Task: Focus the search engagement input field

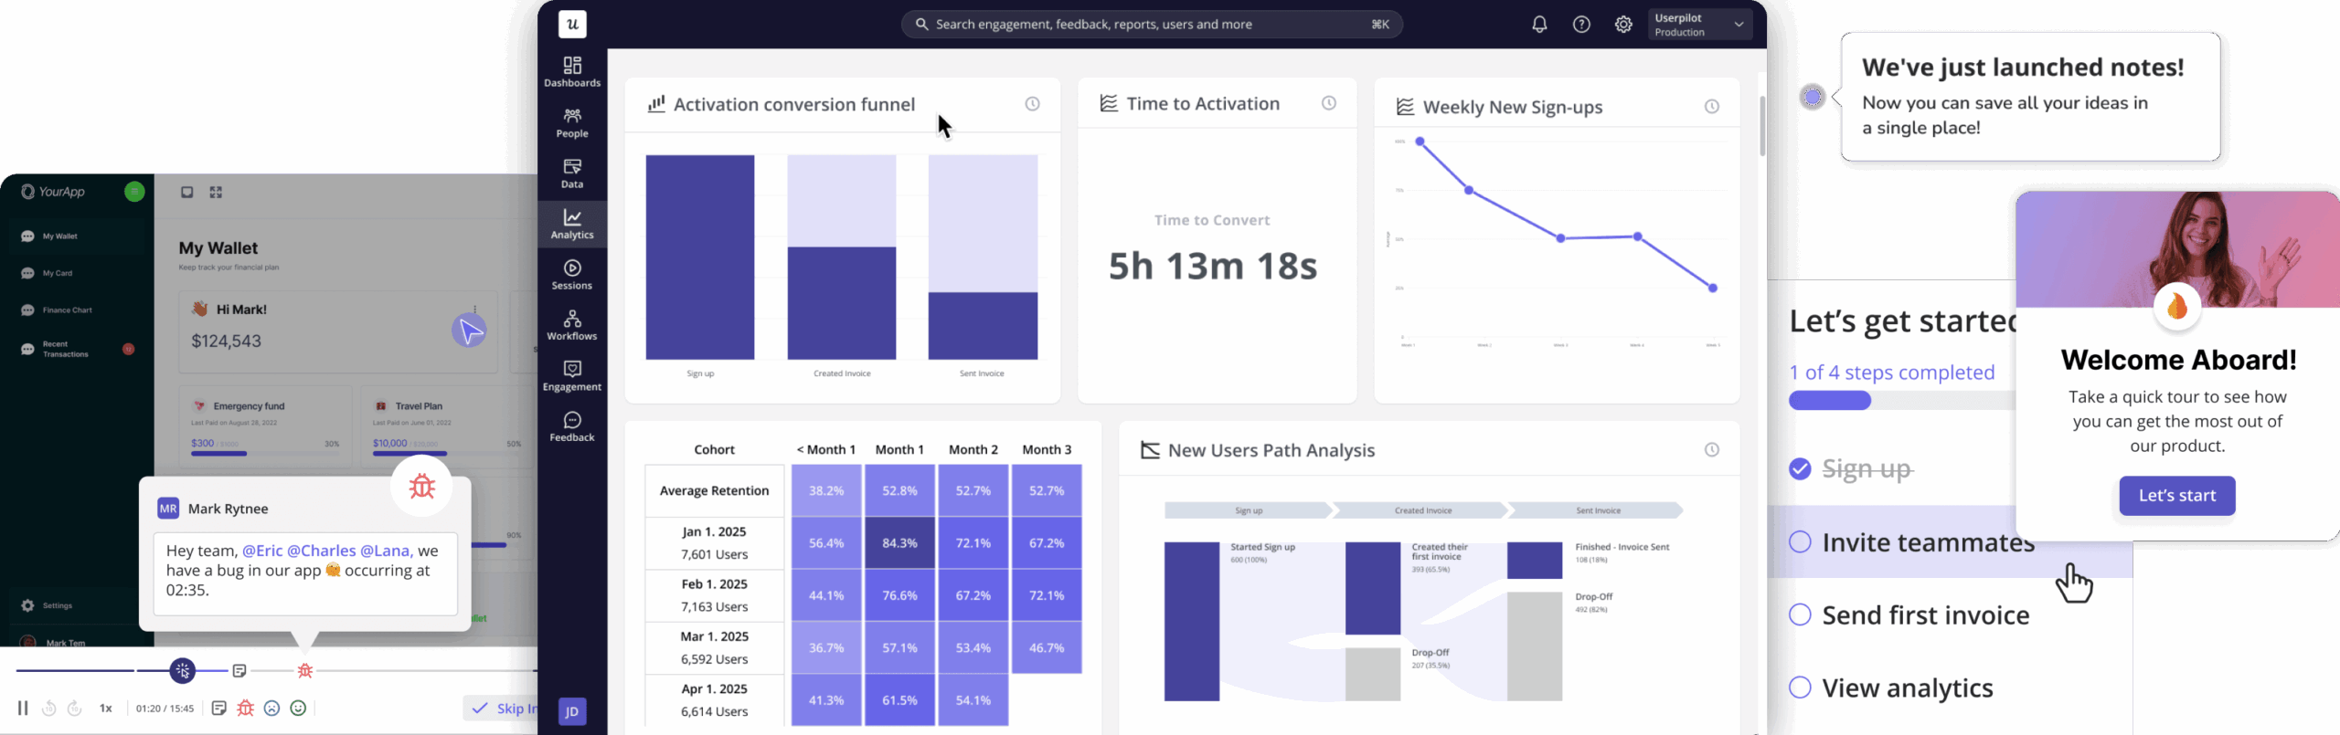Action: 1152,25
